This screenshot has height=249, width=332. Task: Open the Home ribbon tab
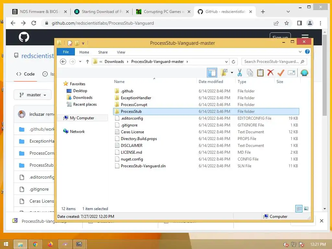[84, 52]
